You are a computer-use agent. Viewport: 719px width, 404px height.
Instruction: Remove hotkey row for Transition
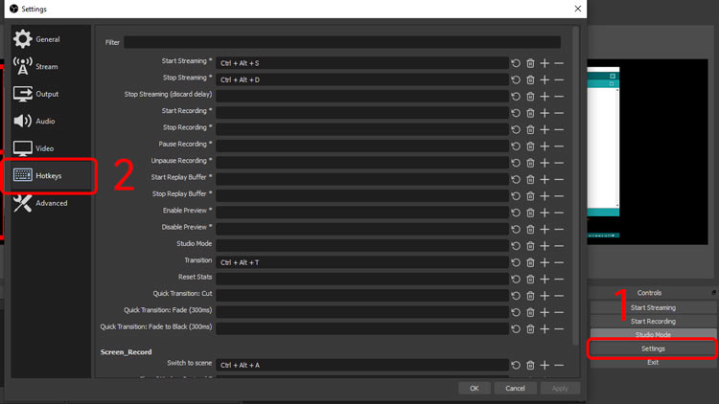tap(559, 261)
